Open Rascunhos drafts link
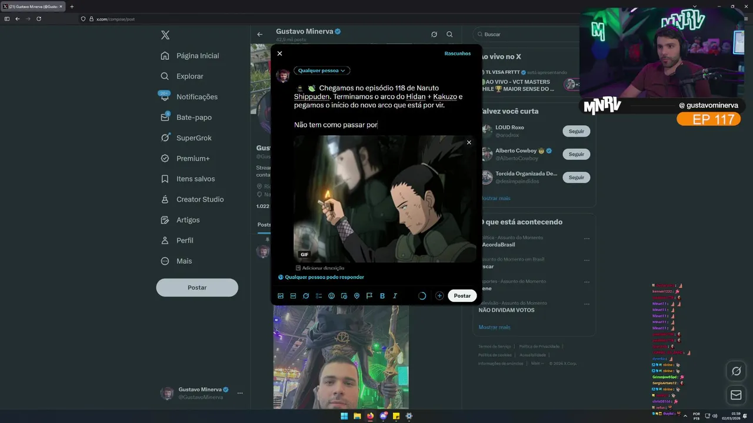This screenshot has height=423, width=753. tap(458, 53)
